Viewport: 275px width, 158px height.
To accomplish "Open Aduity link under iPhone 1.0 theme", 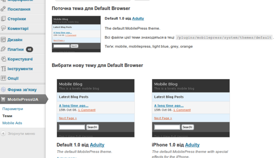I will point(192,145).
